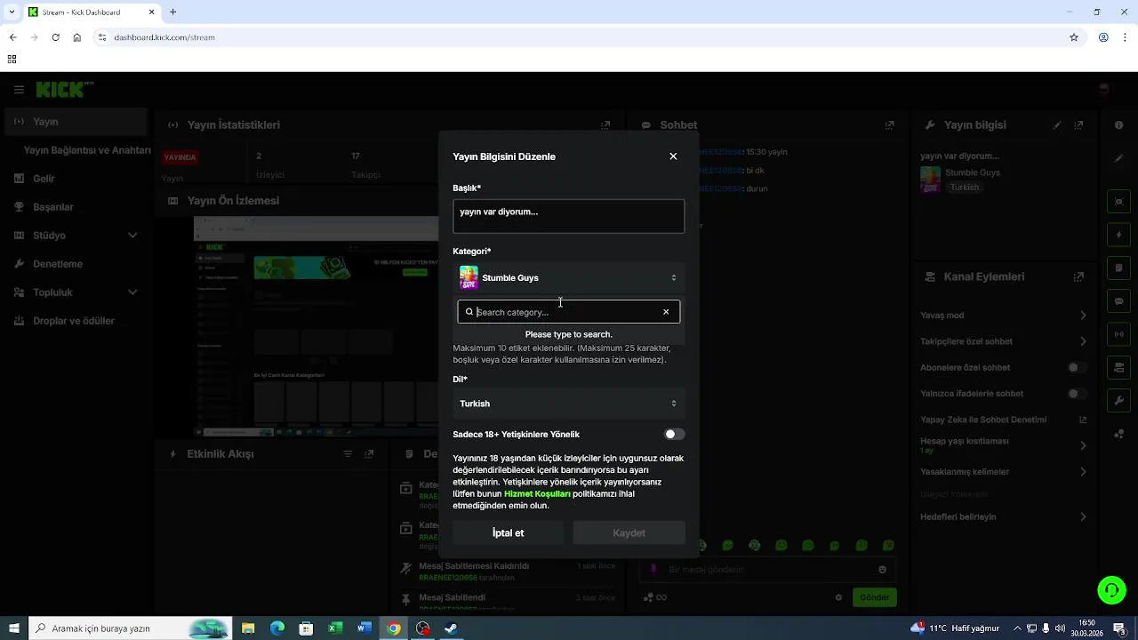
Task: Open a new browser tab
Action: coord(172,12)
